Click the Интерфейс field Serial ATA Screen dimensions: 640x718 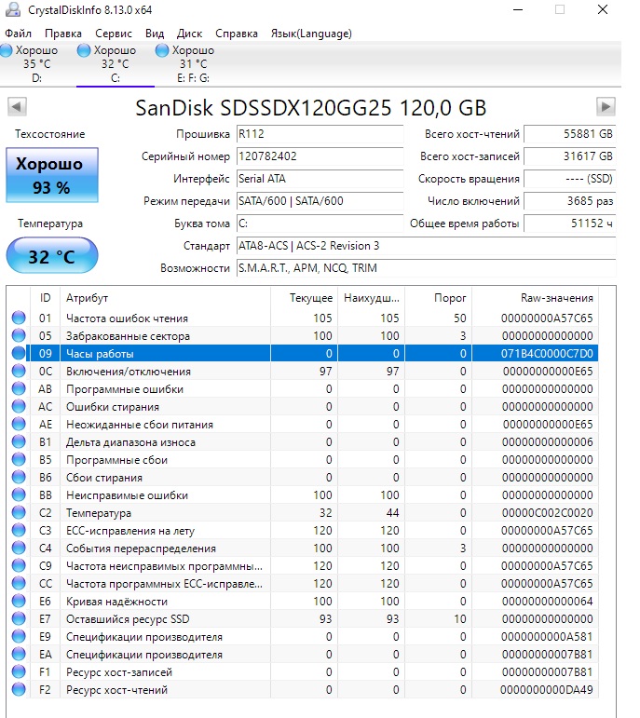pos(320,179)
